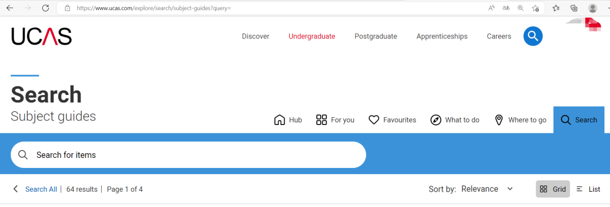
Task: Click the Search All link
Action: (41, 189)
